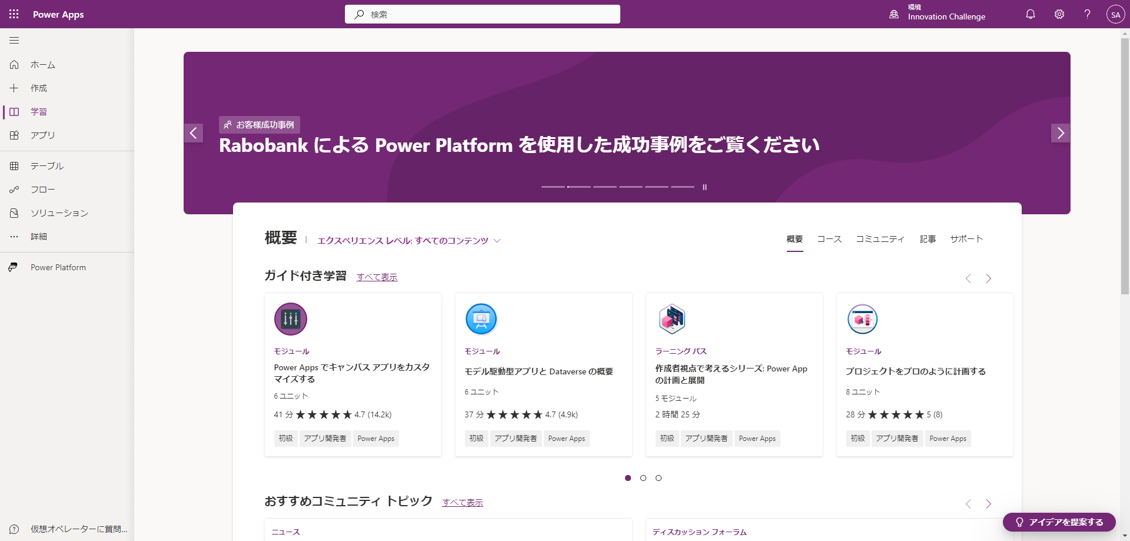Switch to the 記事 tab
The width and height of the screenshot is (1130, 541).
tap(928, 240)
